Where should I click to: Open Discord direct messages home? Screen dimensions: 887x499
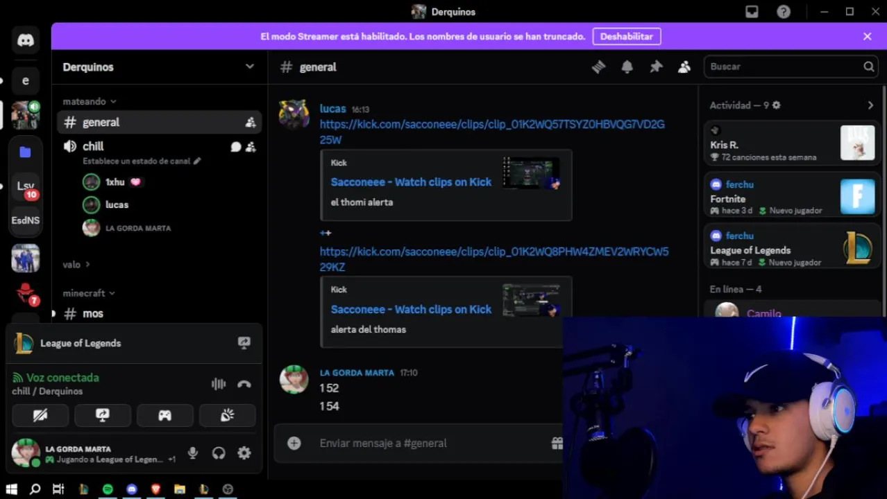[x=26, y=40]
